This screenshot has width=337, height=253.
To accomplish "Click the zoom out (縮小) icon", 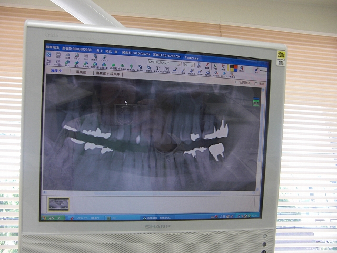I will (x=76, y=63).
